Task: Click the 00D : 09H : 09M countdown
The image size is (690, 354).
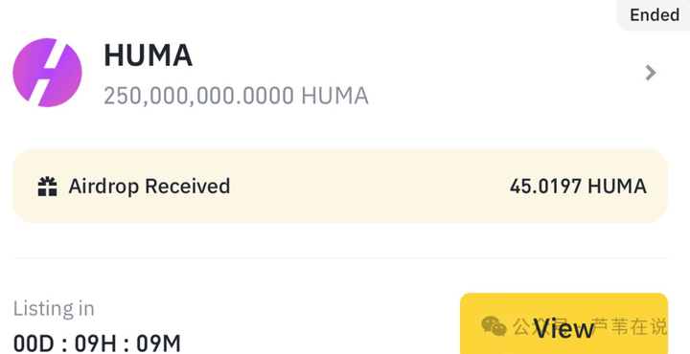Action: click(97, 343)
